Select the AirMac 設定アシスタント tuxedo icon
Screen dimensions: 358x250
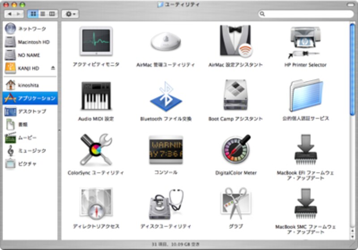[236, 42]
